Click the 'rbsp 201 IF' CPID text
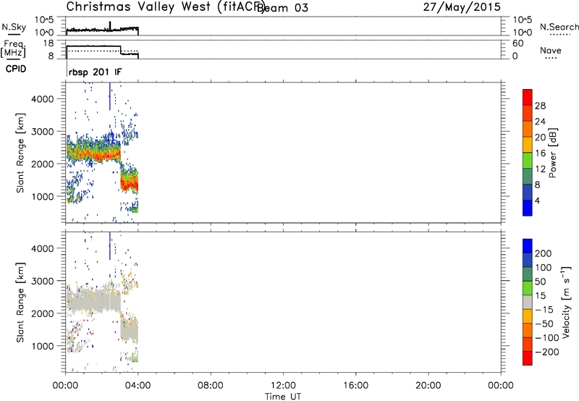Image resolution: width=579 pixels, height=401 pixels. (x=95, y=72)
